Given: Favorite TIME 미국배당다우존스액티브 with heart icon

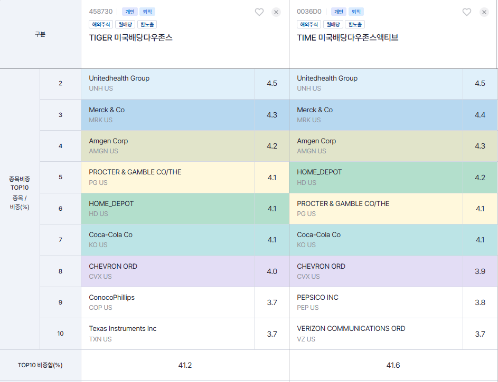Looking at the screenshot, I should [466, 12].
